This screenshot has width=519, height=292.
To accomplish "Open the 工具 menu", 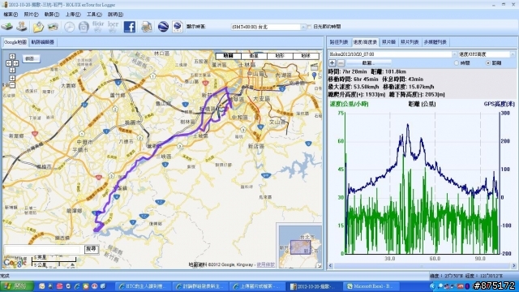I will point(94,15).
